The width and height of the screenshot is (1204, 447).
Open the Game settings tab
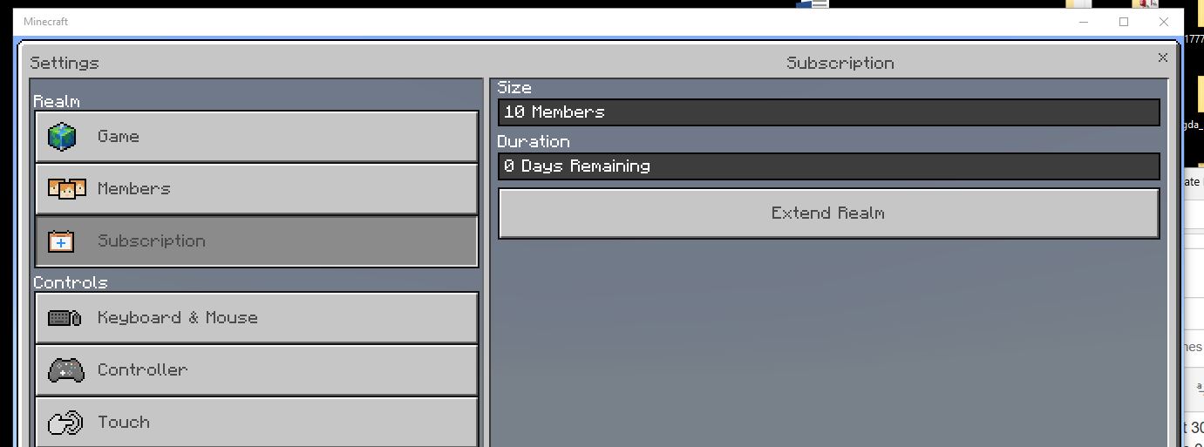[257, 137]
